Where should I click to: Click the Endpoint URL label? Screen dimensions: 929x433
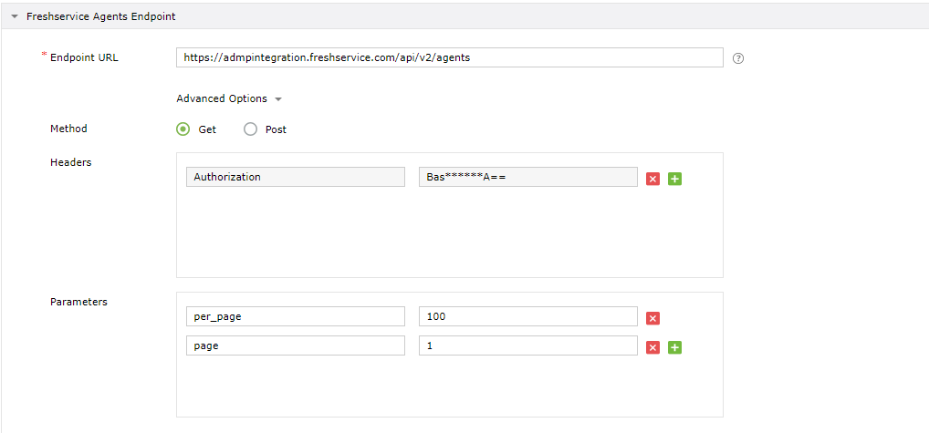point(84,57)
